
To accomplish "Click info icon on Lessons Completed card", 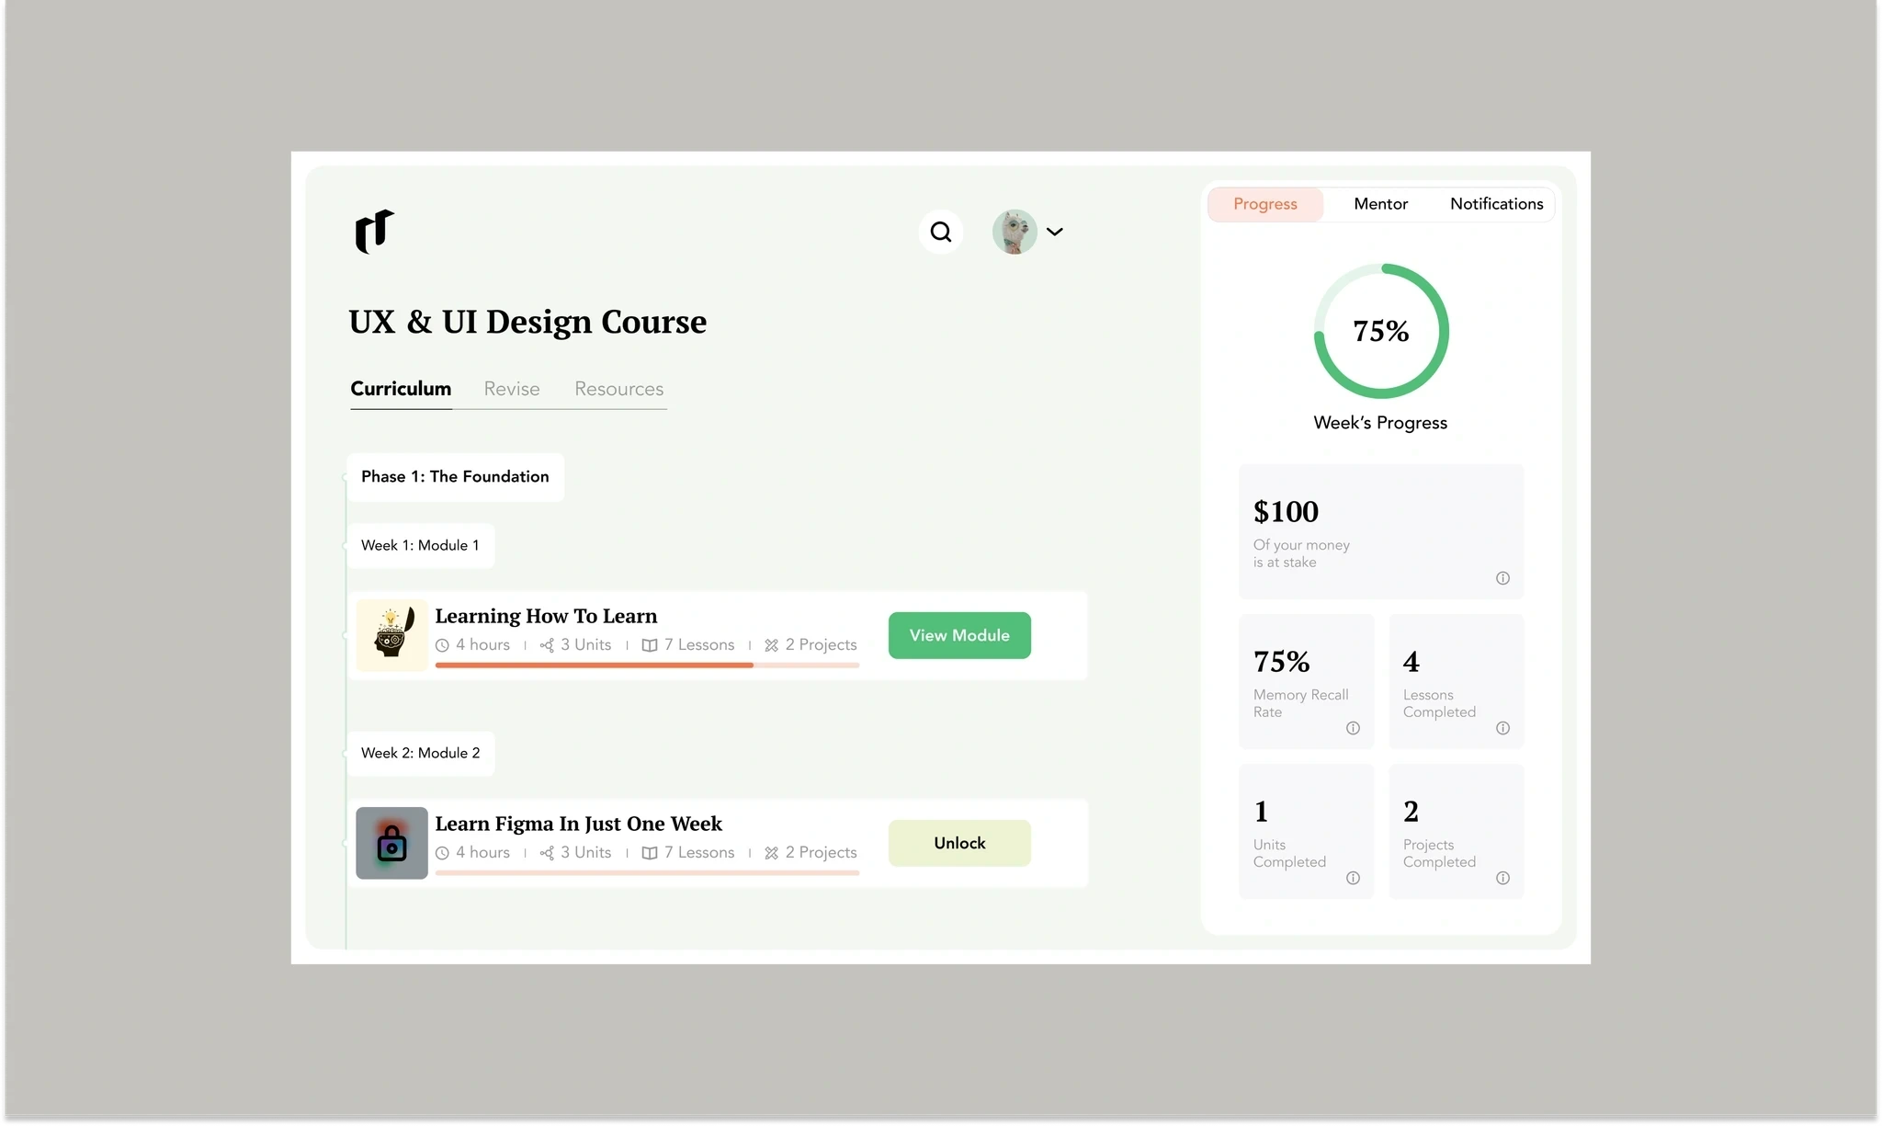I will click(x=1502, y=728).
